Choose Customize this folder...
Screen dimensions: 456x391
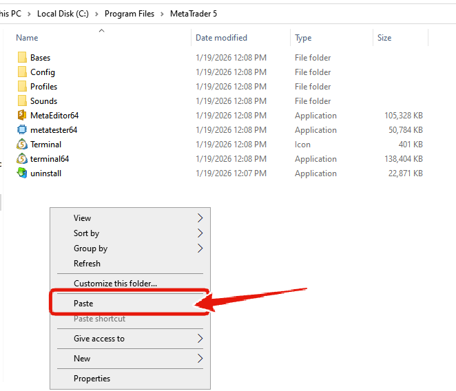130,284
